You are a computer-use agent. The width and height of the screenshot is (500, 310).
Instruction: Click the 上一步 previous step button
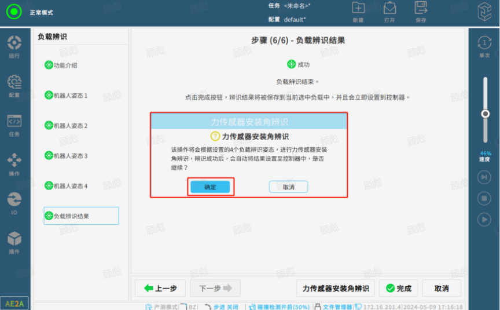tap(160, 289)
